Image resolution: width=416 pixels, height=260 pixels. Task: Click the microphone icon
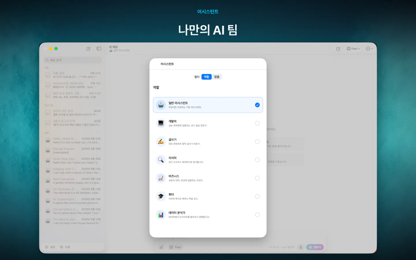tap(301, 247)
